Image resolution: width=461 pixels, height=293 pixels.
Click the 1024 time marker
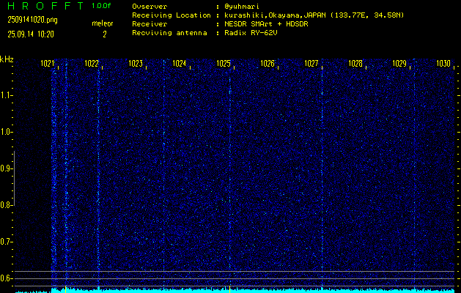coord(179,64)
